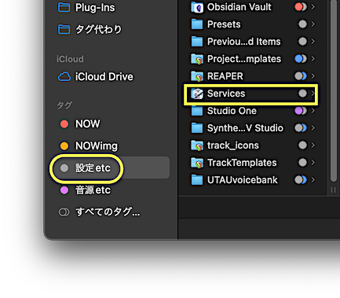Choose the purple 音源etc tag
340x298 pixels.
pos(85,190)
